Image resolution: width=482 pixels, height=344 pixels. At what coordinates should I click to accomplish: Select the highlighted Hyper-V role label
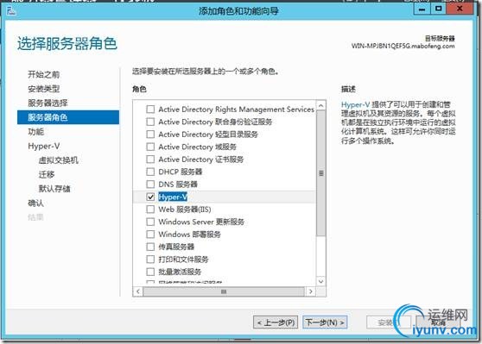[173, 197]
